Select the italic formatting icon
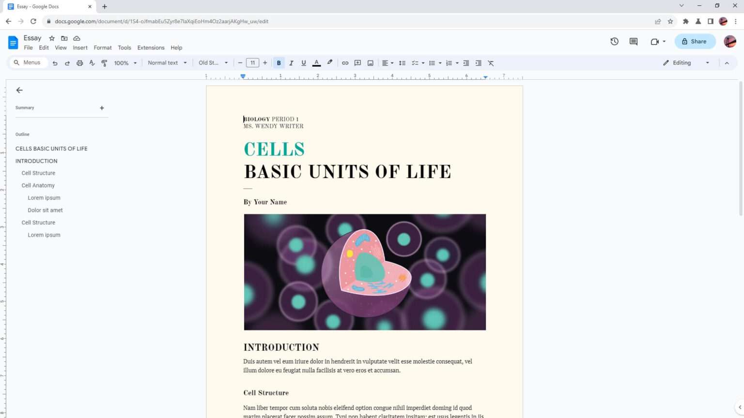This screenshot has height=418, width=744. pos(291,62)
